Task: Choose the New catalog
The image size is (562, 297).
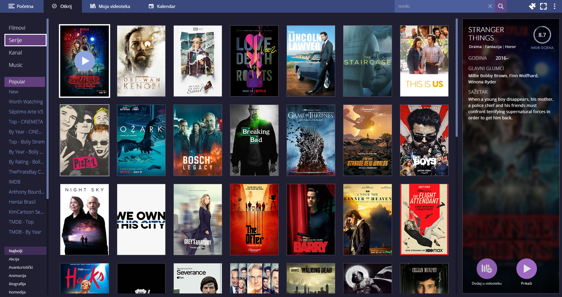Action: pos(25,92)
